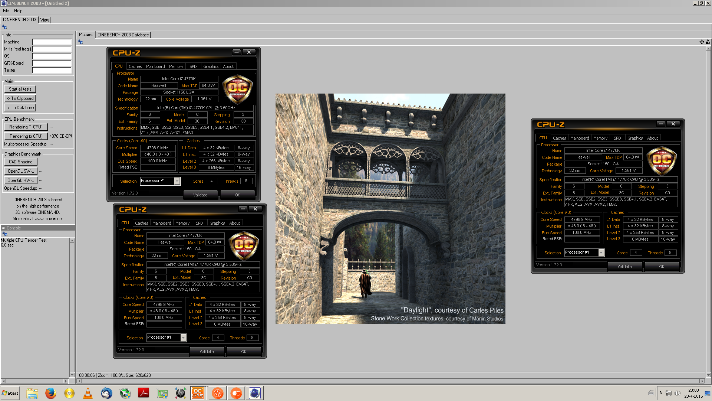Click Validate in right-side CPU-Z window
Viewport: 712px width, 401px height.
point(624,267)
